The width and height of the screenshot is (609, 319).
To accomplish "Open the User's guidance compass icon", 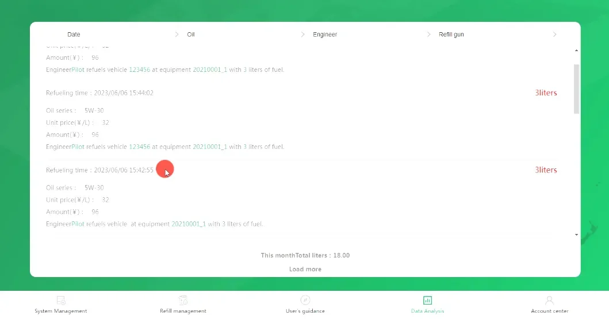I will (305, 301).
